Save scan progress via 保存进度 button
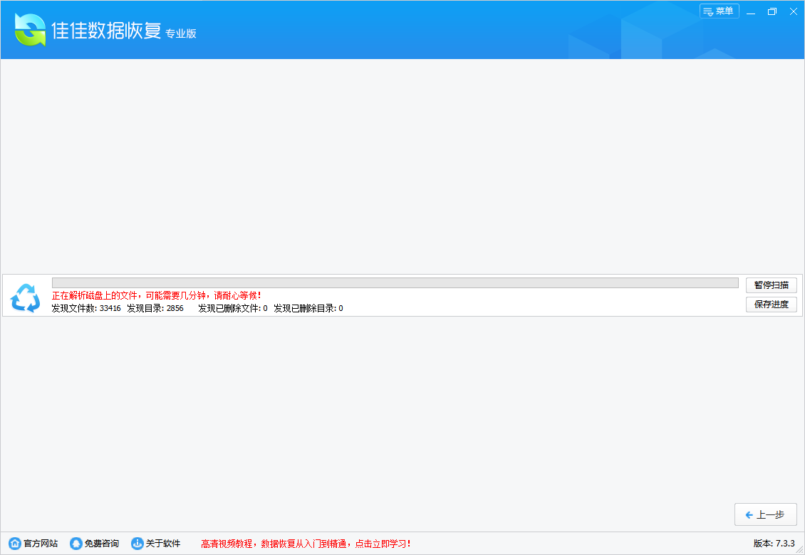This screenshot has height=555, width=805. click(772, 305)
